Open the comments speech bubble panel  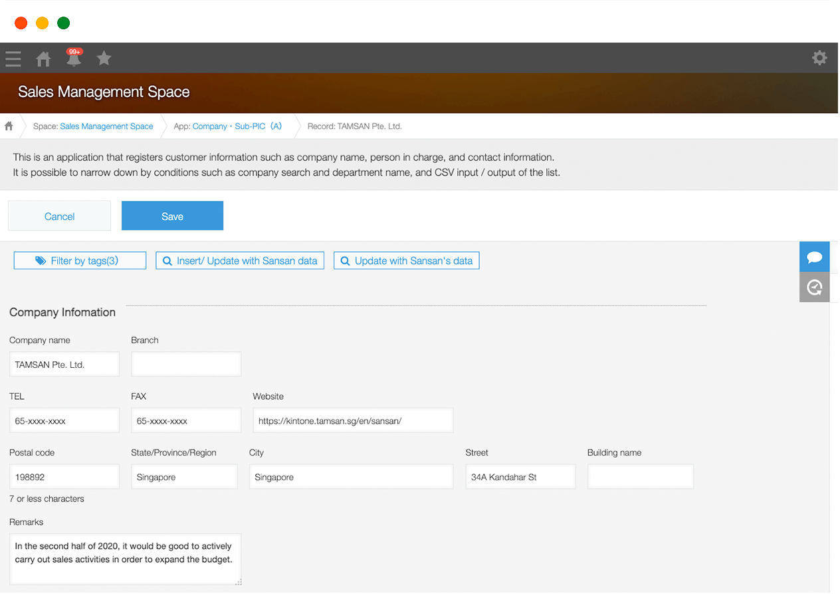[x=814, y=257]
